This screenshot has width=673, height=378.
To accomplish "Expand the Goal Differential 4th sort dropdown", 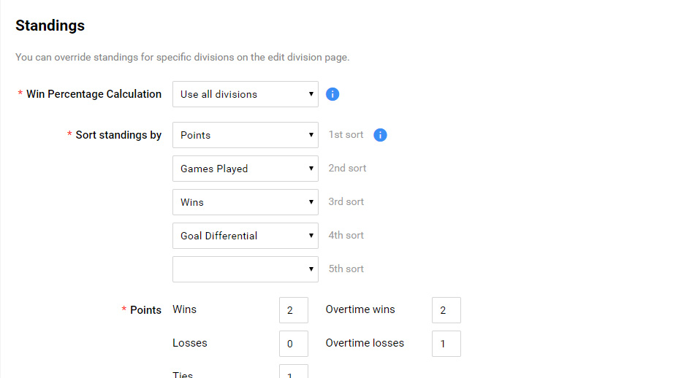I will pos(245,236).
